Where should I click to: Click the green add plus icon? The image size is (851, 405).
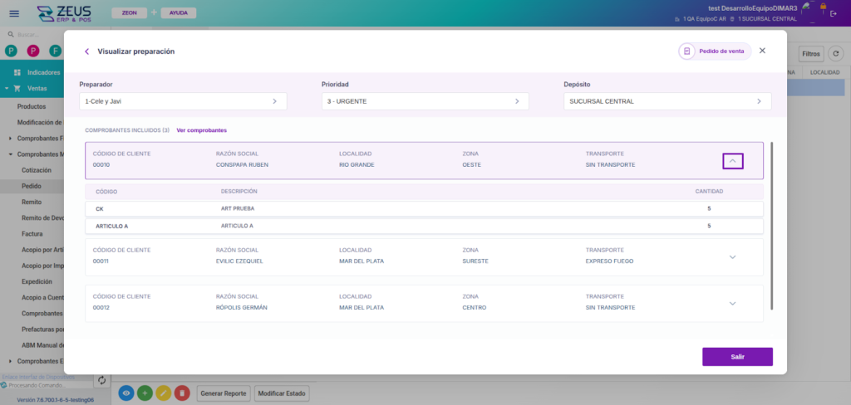pos(145,393)
